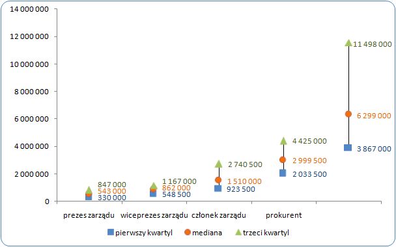Click the orange circle marker at 1 510 000
Image resolution: width=396 pixels, height=247 pixels.
click(x=218, y=180)
